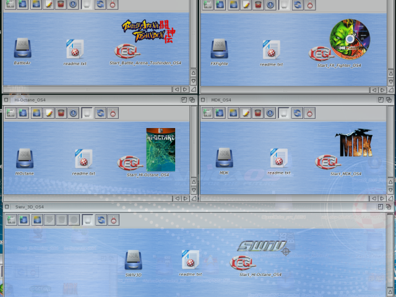
Task: Open the SWIV3D drive icon
Action: pos(134,260)
